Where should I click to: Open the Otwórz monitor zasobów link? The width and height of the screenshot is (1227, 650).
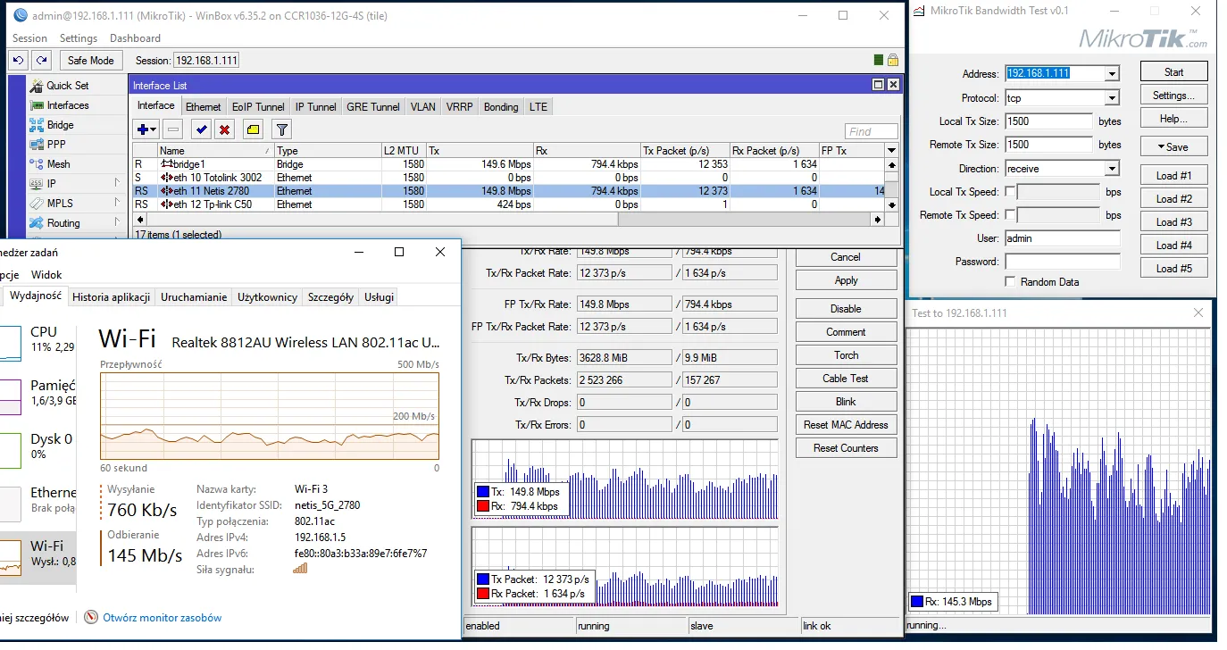[x=162, y=618]
